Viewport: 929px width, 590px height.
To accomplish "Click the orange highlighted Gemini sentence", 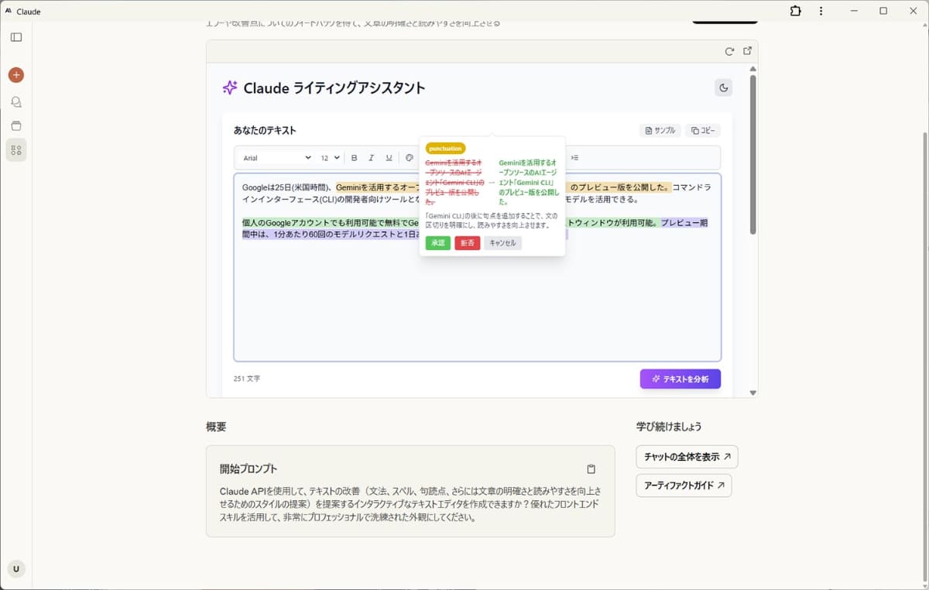I will (378, 187).
